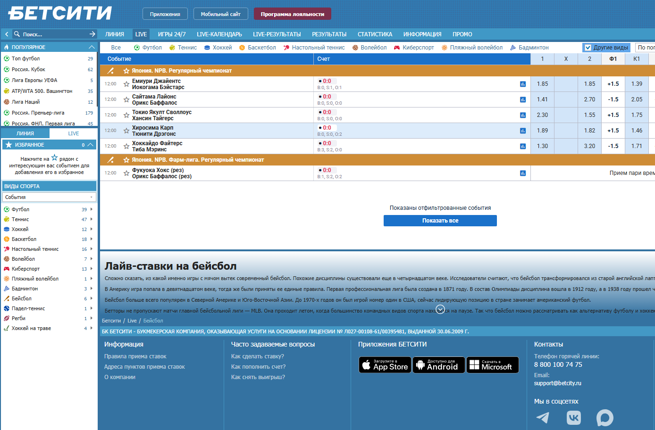655x430 pixels.
Task: Favorite the Хоккайдо Файтерс match star
Action: point(126,146)
